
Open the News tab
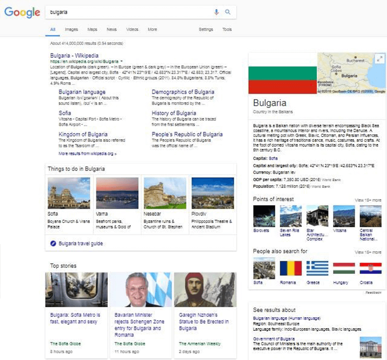112,30
